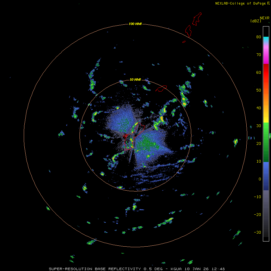Click the 40 value on the dBZ scale

(259, 108)
